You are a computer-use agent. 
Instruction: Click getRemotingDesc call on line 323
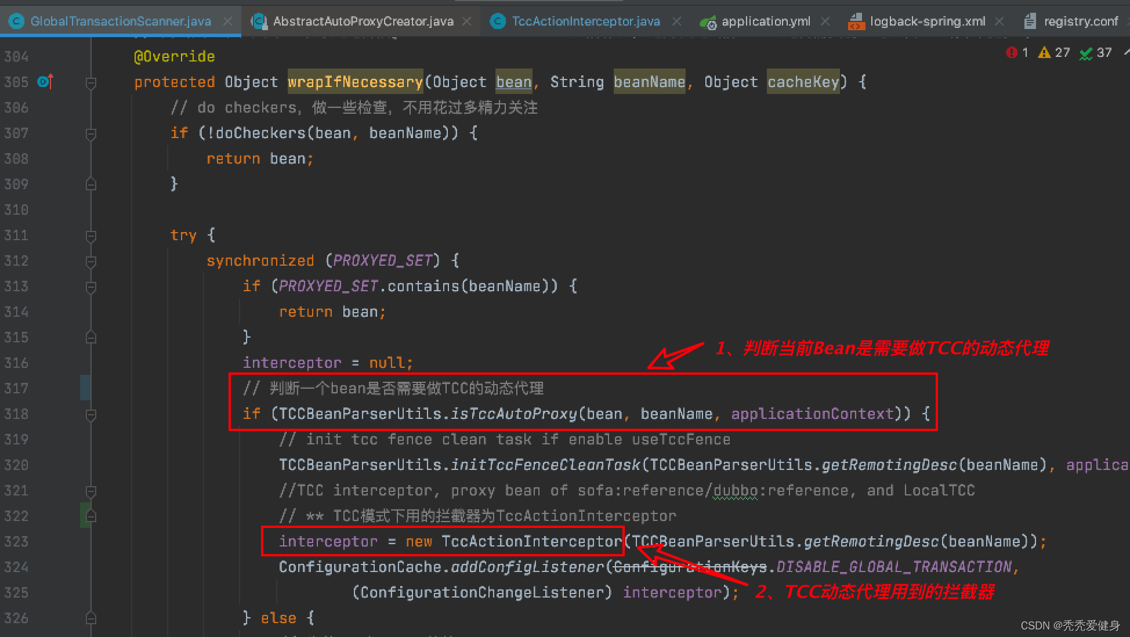click(871, 541)
